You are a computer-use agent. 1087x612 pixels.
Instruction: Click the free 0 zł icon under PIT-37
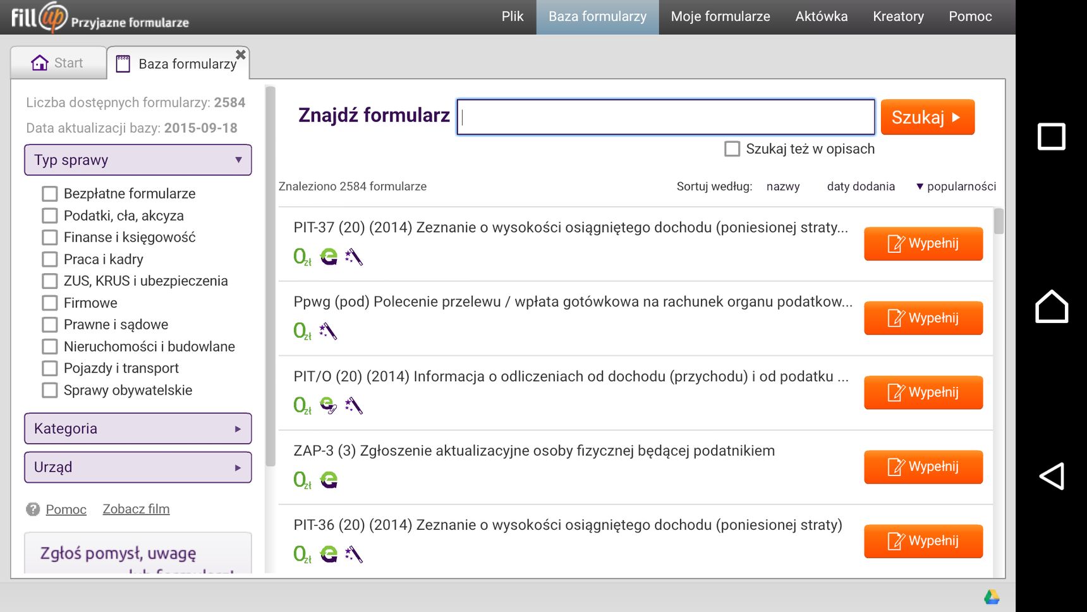(302, 256)
